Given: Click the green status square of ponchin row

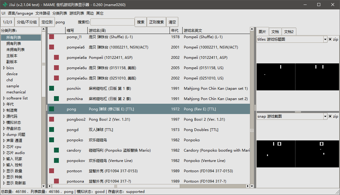Looking at the screenshot, I should tap(52, 88).
